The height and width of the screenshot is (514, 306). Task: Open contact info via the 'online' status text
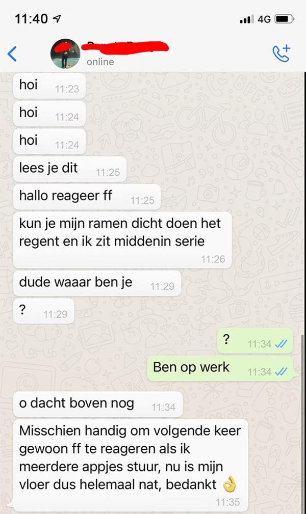[100, 62]
